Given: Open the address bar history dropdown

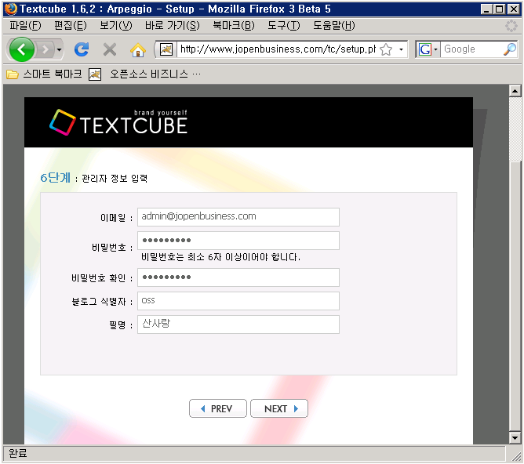Looking at the screenshot, I should coord(401,49).
